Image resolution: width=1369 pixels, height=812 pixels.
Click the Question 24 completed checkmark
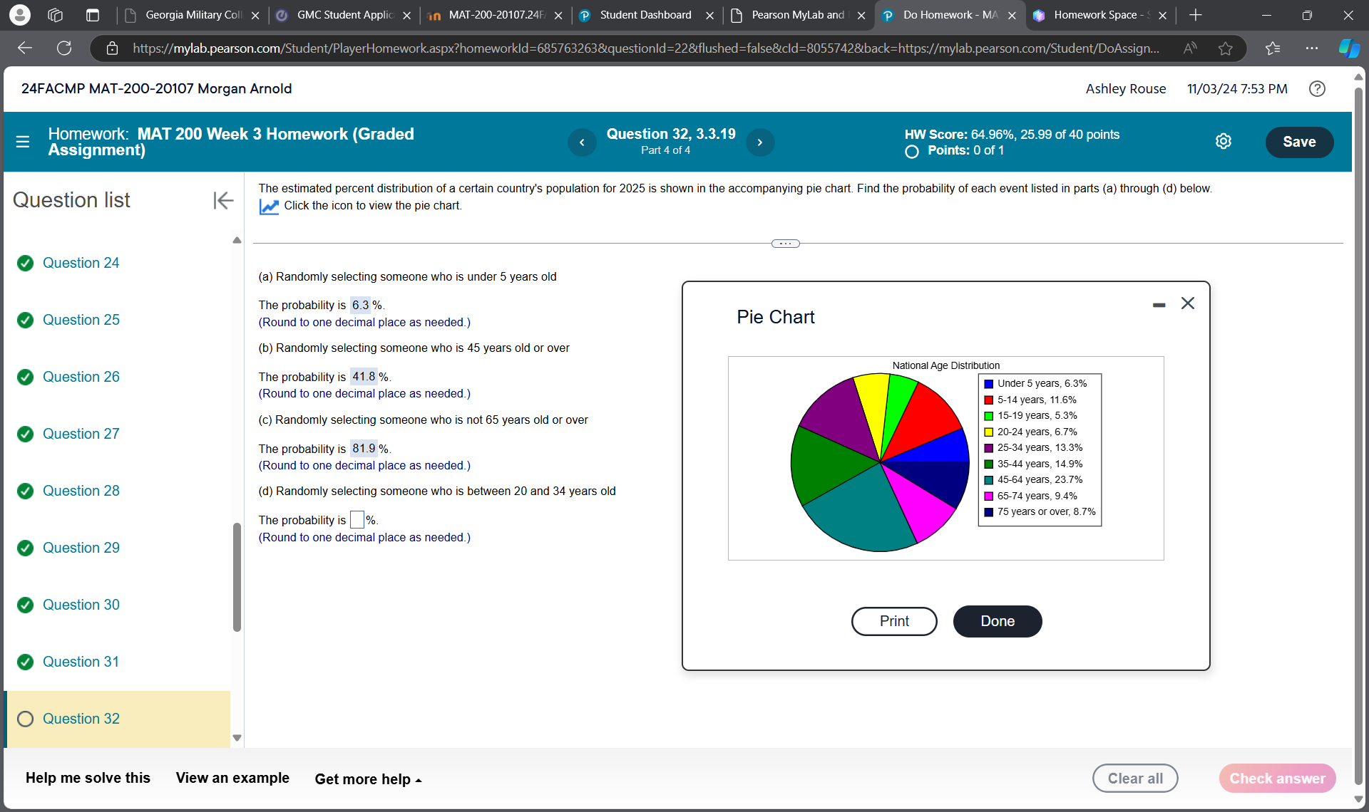(26, 264)
